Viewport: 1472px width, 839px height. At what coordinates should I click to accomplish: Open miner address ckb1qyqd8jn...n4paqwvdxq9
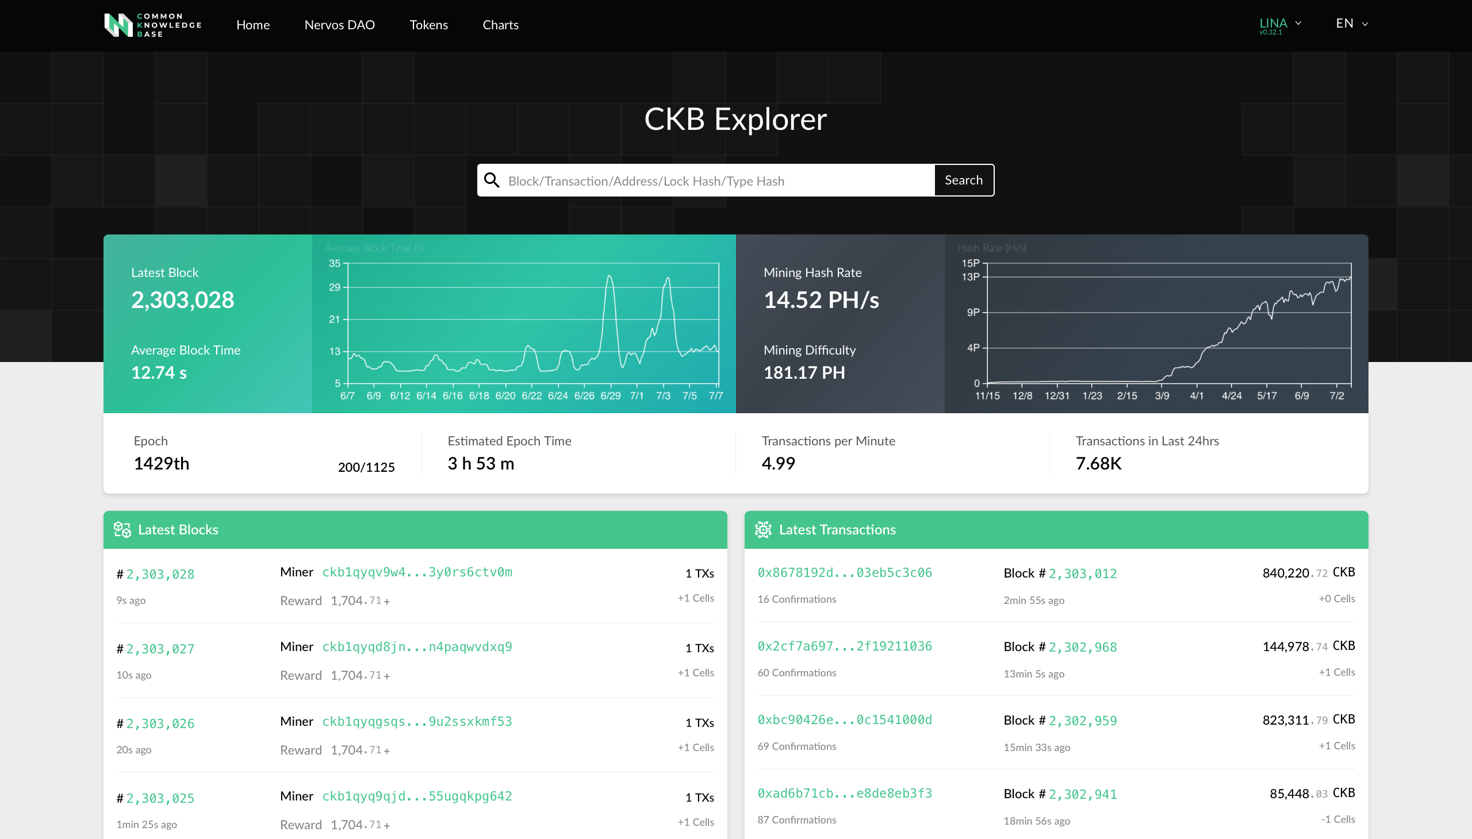pos(417,646)
